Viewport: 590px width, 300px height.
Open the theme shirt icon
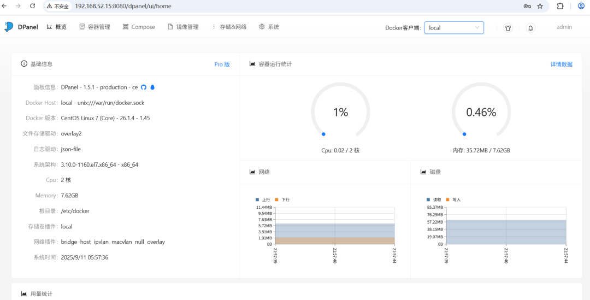click(509, 28)
